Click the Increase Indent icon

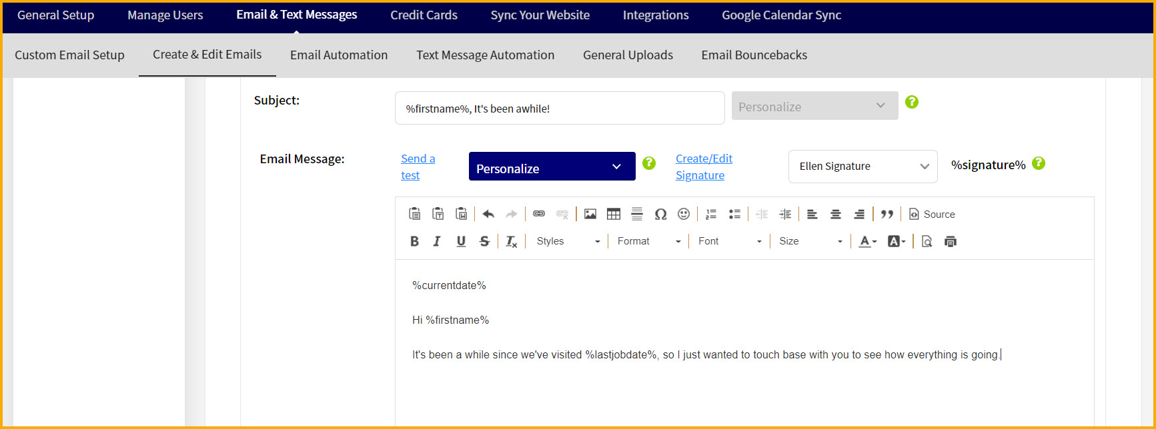(785, 214)
